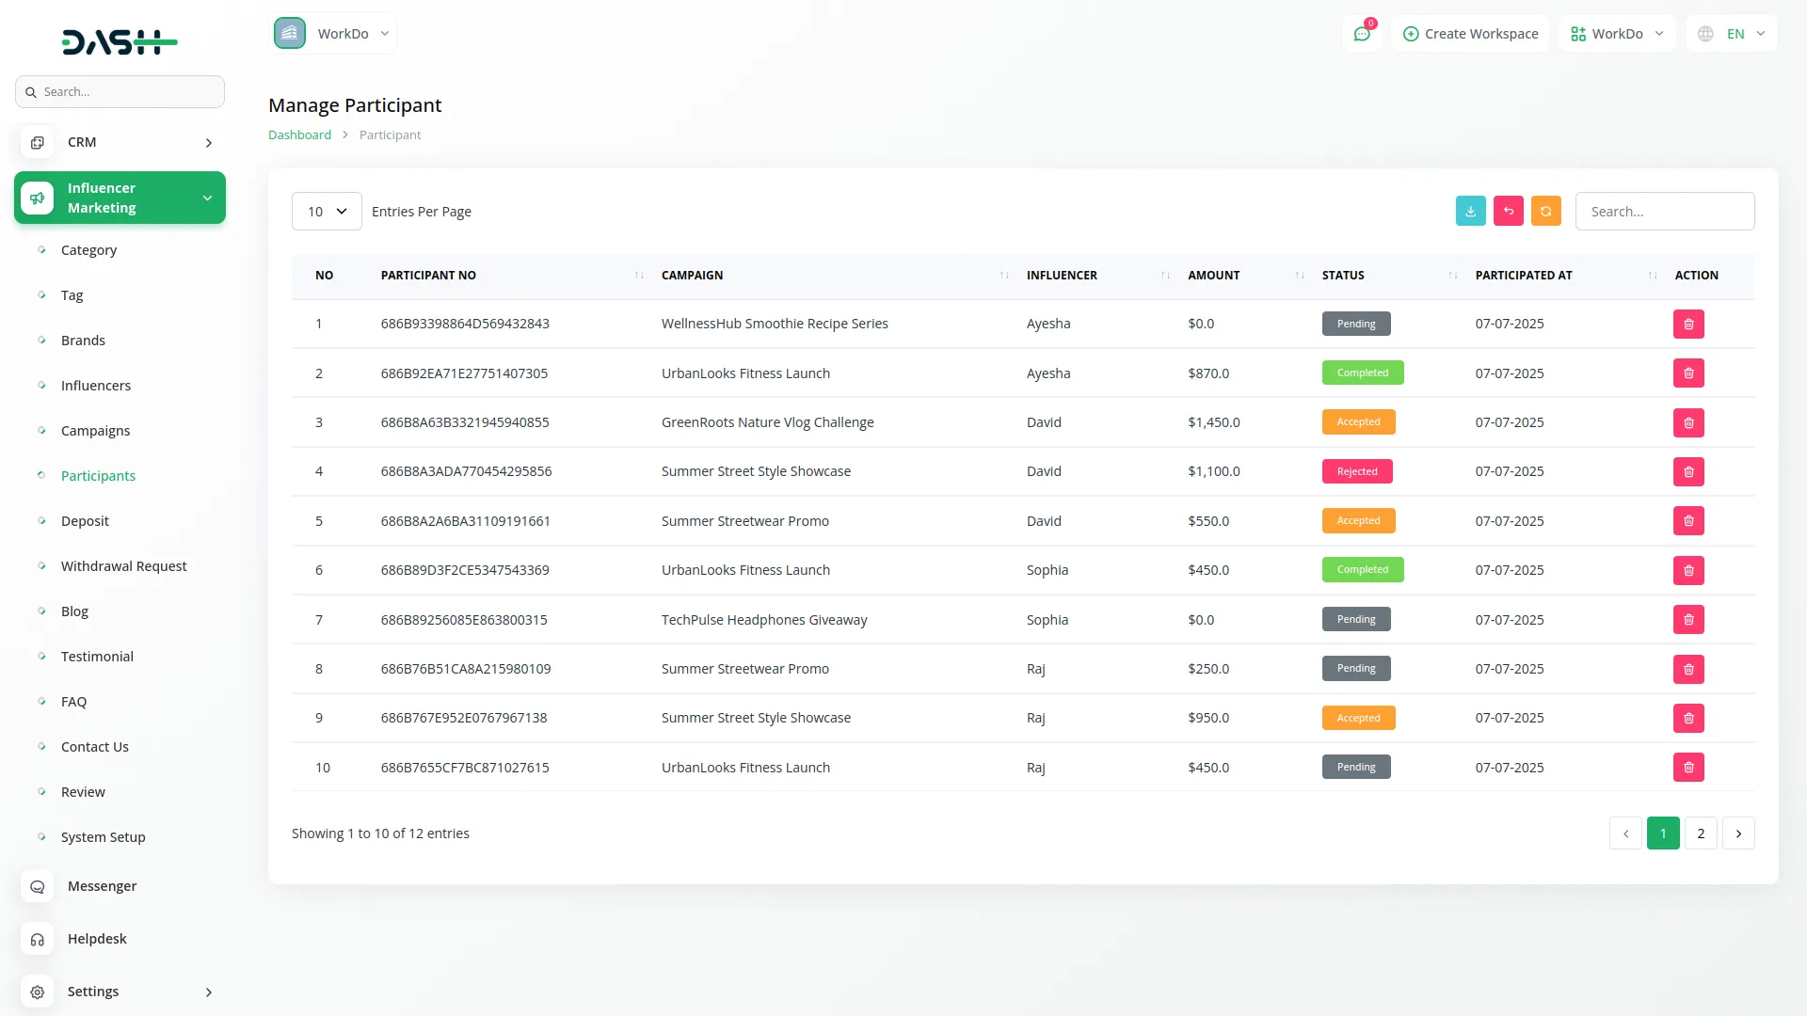Delete TechPulse Headphones Giveaway participant
Viewport: 1807px width, 1016px height.
[1688, 620]
